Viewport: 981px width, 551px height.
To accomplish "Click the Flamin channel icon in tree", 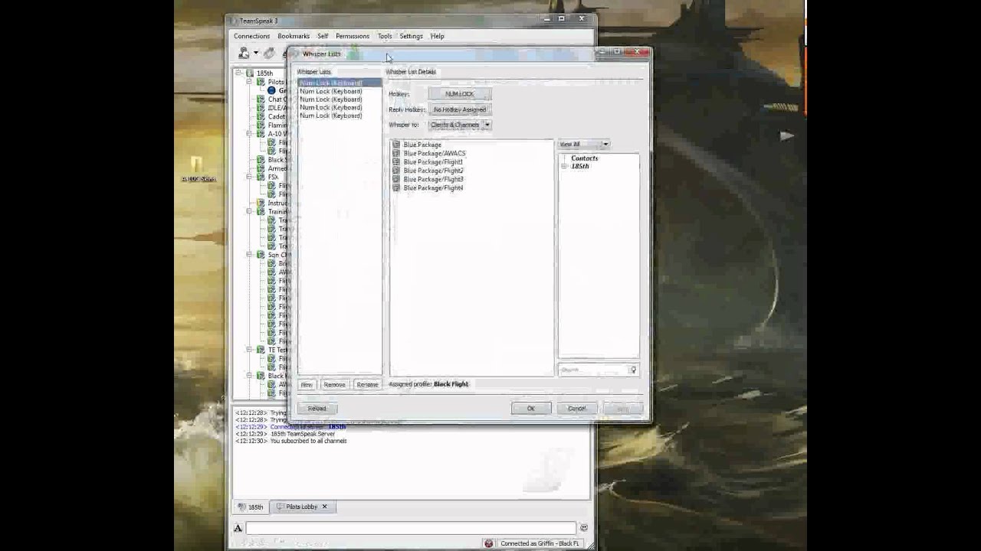I will (261, 125).
